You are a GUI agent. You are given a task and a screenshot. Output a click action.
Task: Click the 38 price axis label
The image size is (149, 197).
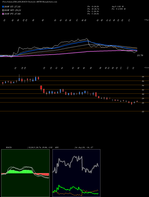pos(143,77)
